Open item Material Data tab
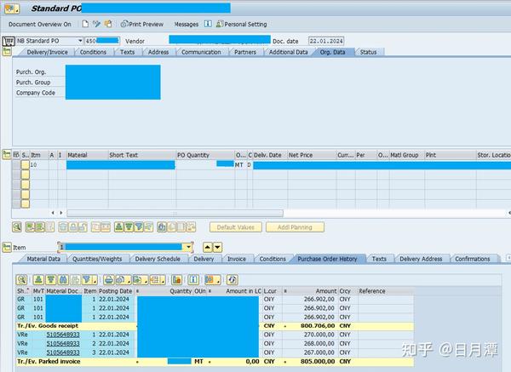511x372 pixels. (43, 259)
